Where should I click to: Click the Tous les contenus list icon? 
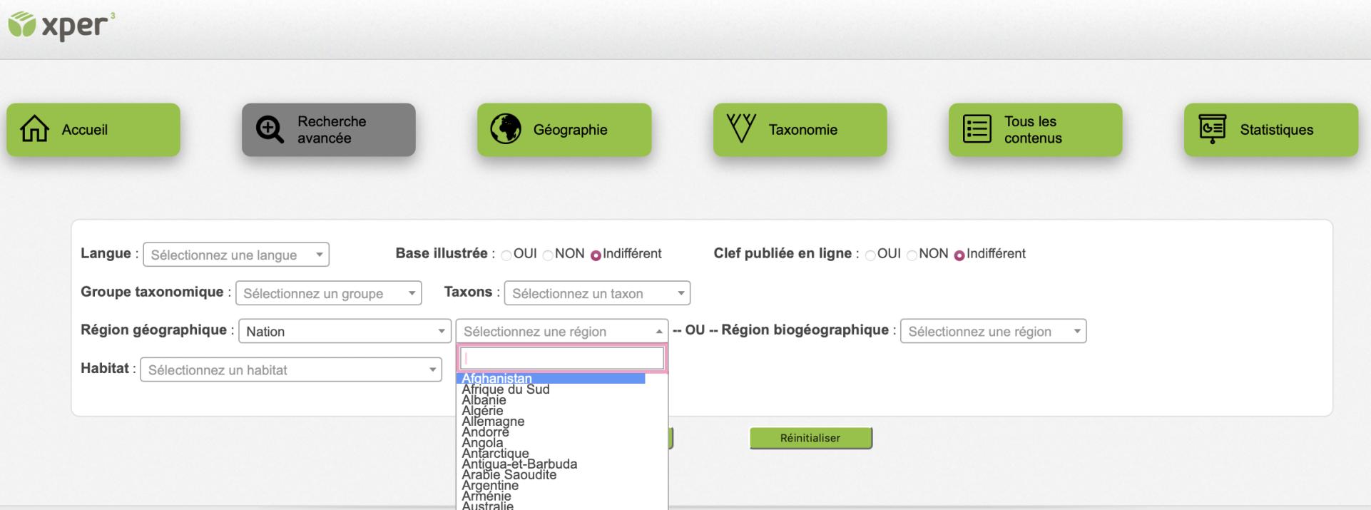click(977, 129)
